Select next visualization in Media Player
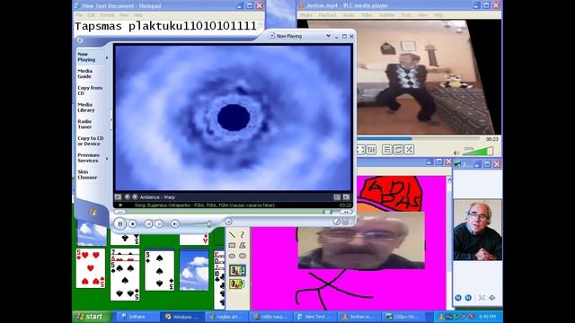This screenshot has height=323, width=575. click(135, 197)
